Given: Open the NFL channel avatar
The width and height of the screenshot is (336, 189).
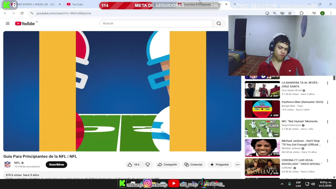Looking at the screenshot, I should 7,165.
